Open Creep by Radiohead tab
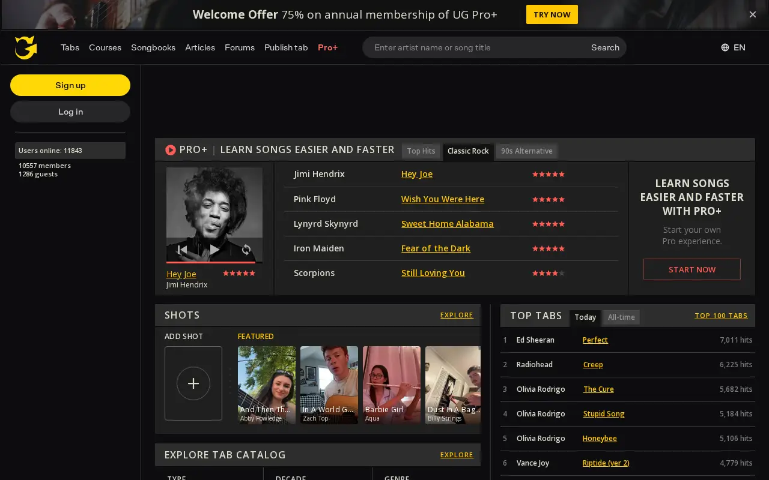This screenshot has height=480, width=769. tap(593, 365)
